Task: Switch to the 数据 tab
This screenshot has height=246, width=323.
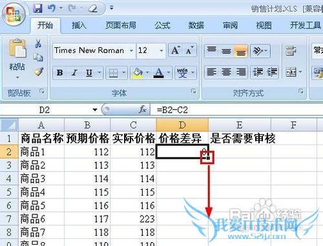Action: click(x=196, y=25)
